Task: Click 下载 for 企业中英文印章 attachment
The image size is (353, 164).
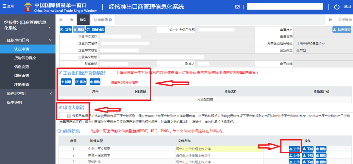Action: pyautogui.click(x=308, y=149)
